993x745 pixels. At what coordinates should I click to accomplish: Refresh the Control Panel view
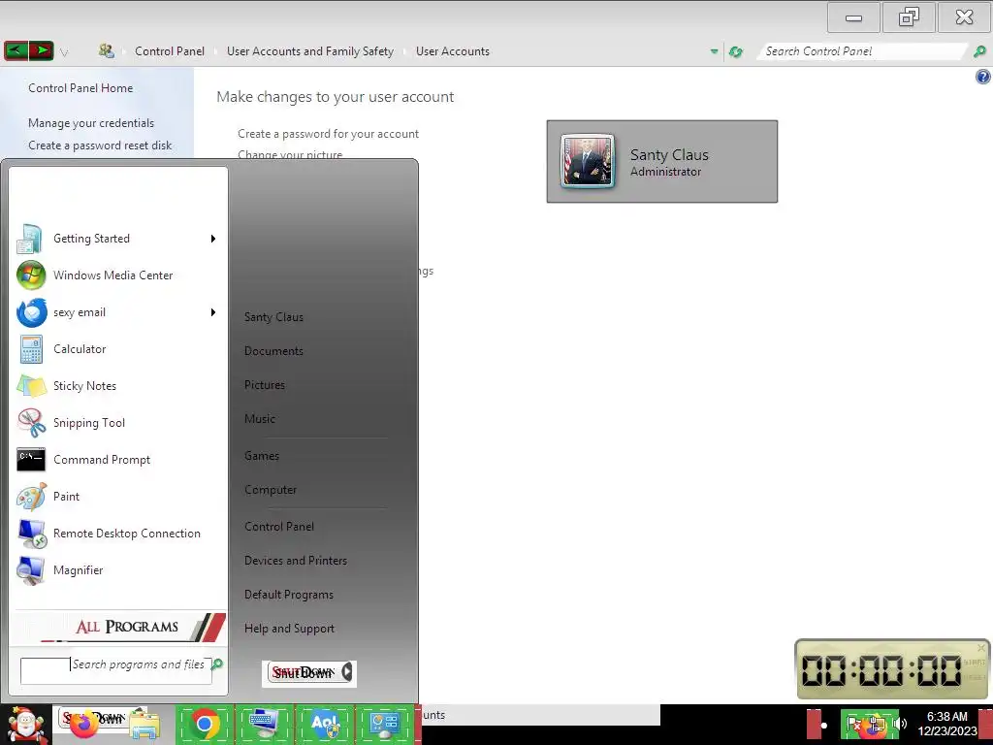735,52
